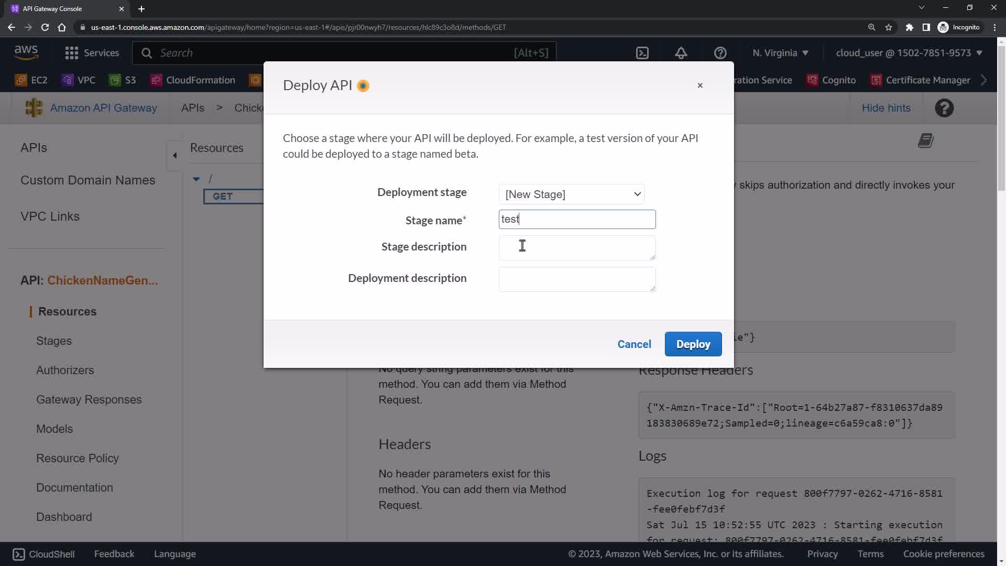Click the Stage description text area
1006x566 pixels.
coord(577,248)
